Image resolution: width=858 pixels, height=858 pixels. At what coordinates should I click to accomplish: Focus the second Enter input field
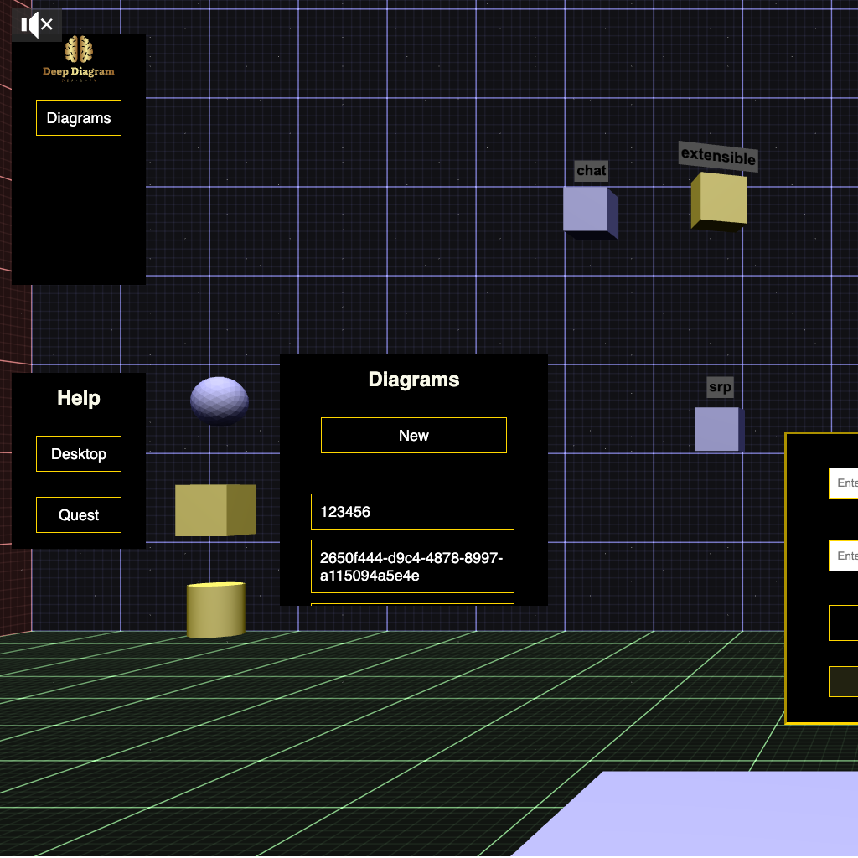coord(843,556)
